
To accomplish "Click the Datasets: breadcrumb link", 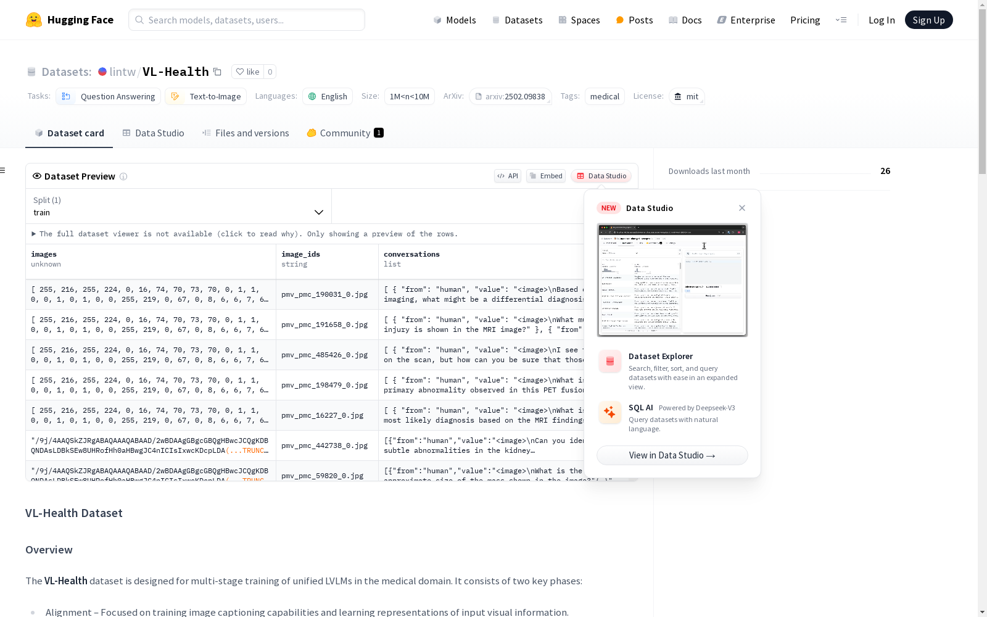I will [67, 72].
